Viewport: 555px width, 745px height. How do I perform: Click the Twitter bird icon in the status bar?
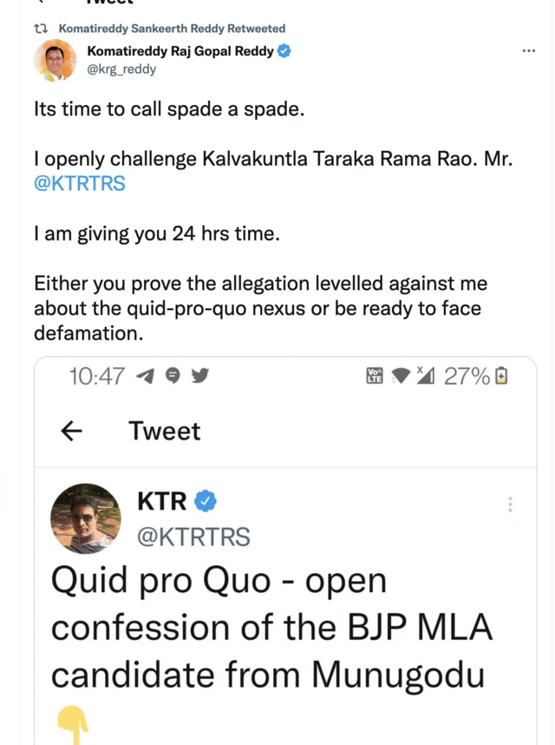point(199,376)
